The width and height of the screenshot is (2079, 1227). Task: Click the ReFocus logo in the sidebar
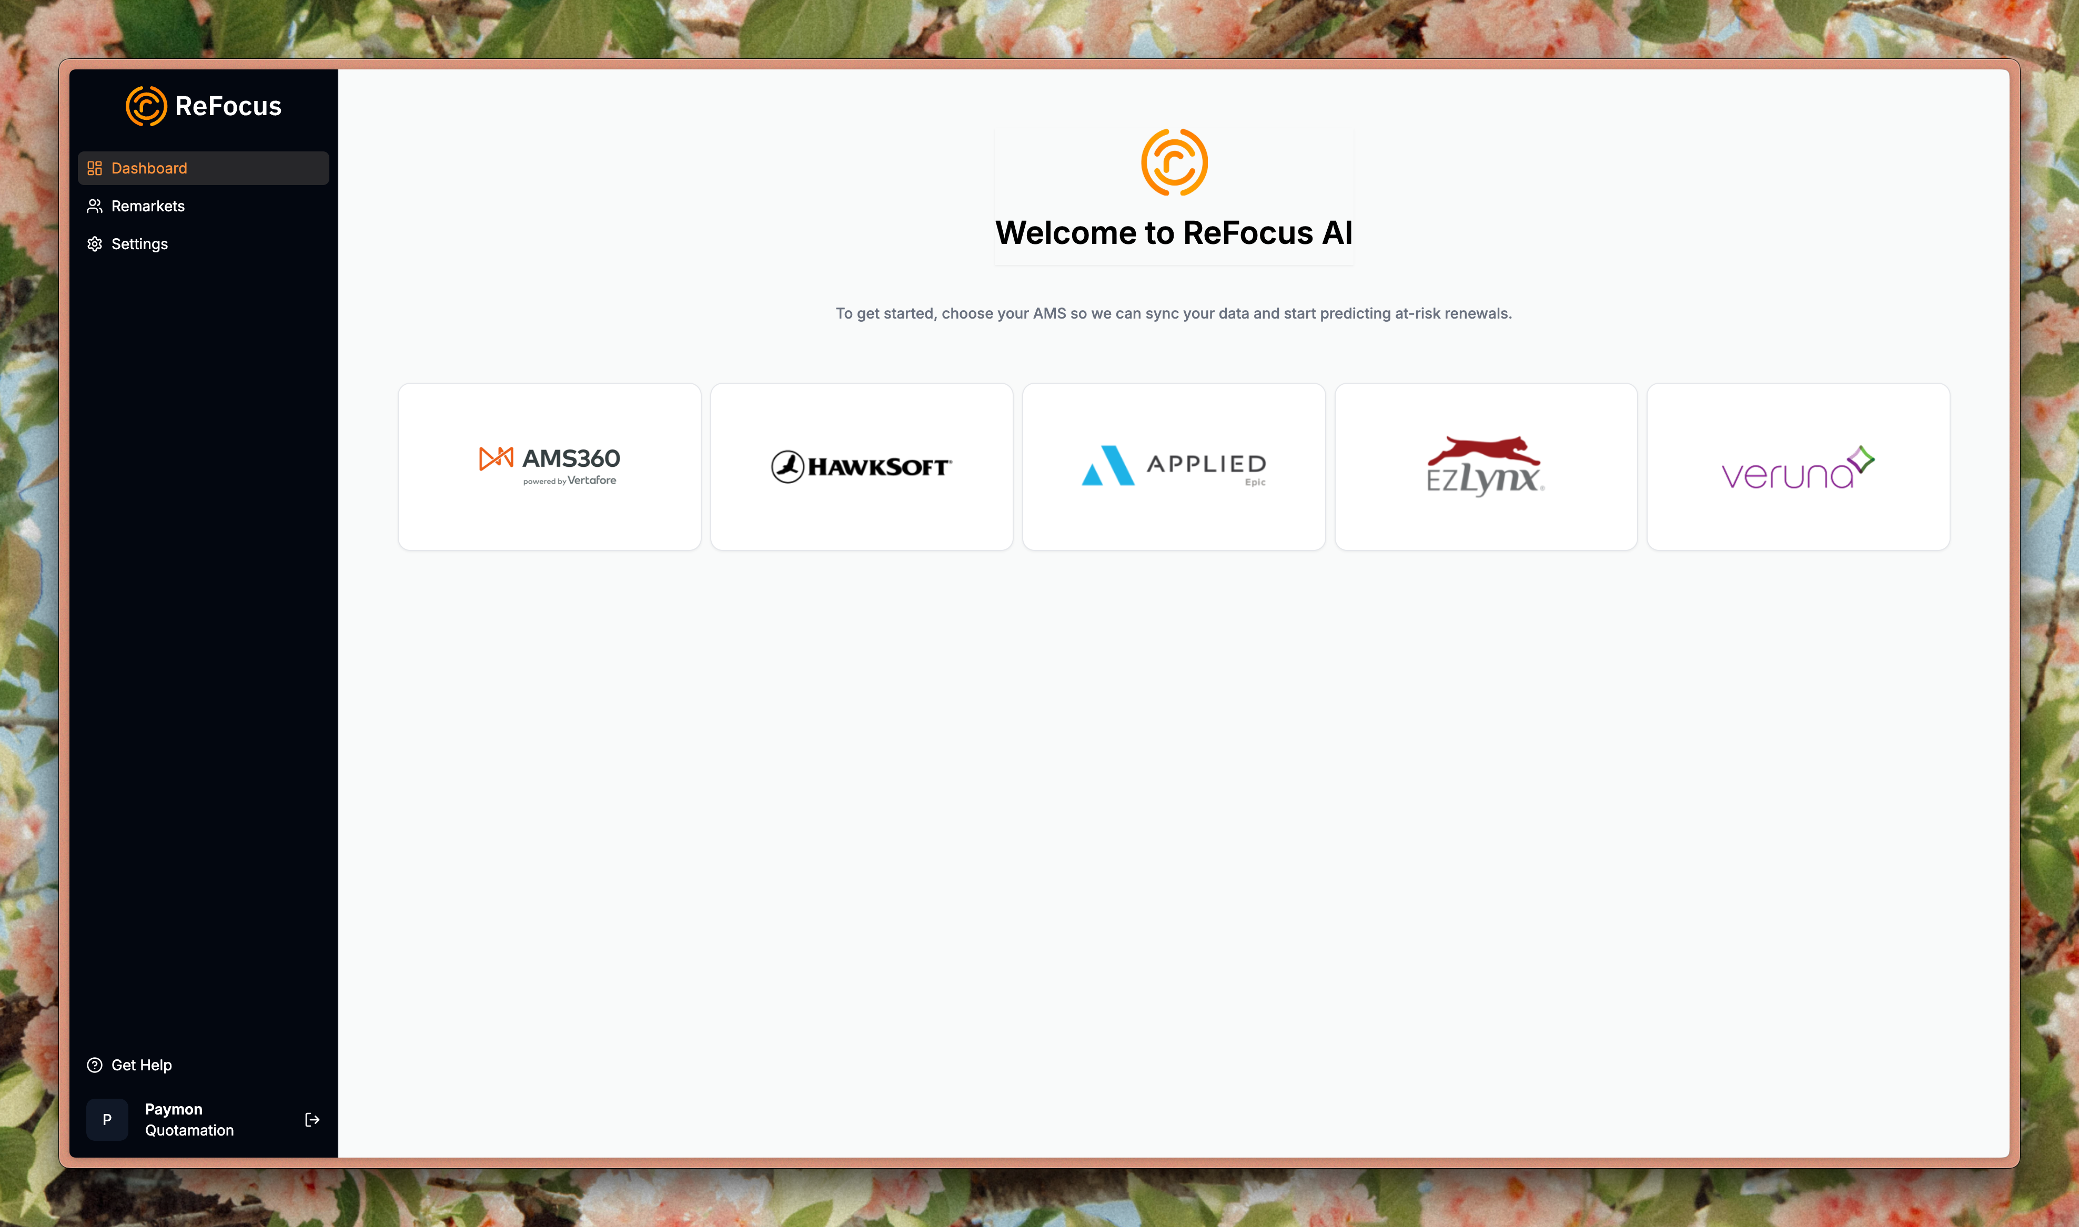click(x=204, y=106)
